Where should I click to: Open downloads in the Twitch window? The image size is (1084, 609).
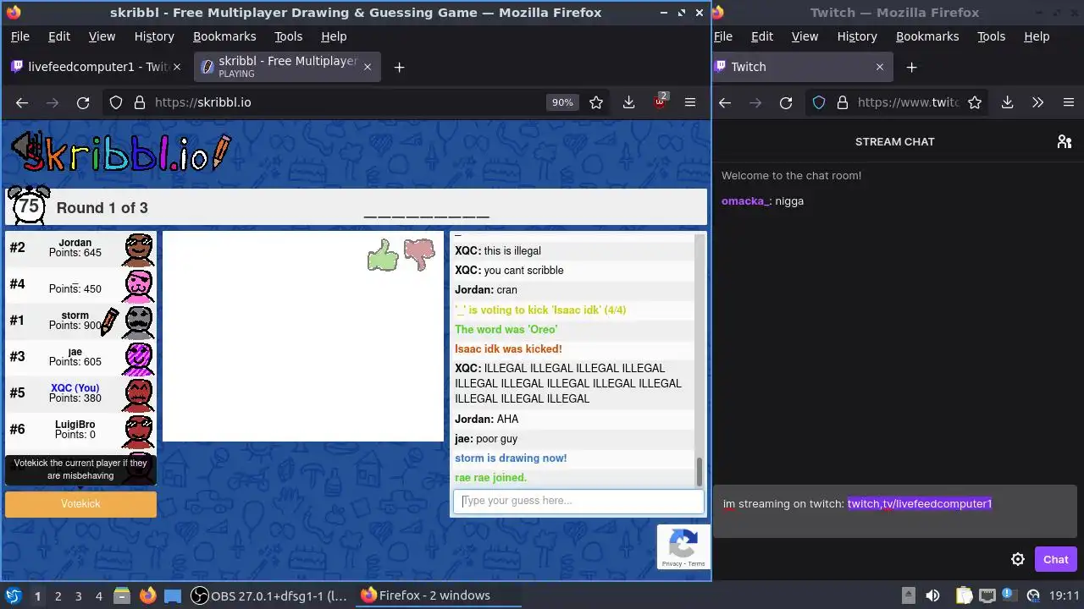[x=1007, y=102]
